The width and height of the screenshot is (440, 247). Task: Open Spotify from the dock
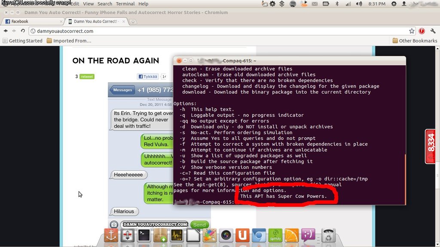tap(275, 235)
